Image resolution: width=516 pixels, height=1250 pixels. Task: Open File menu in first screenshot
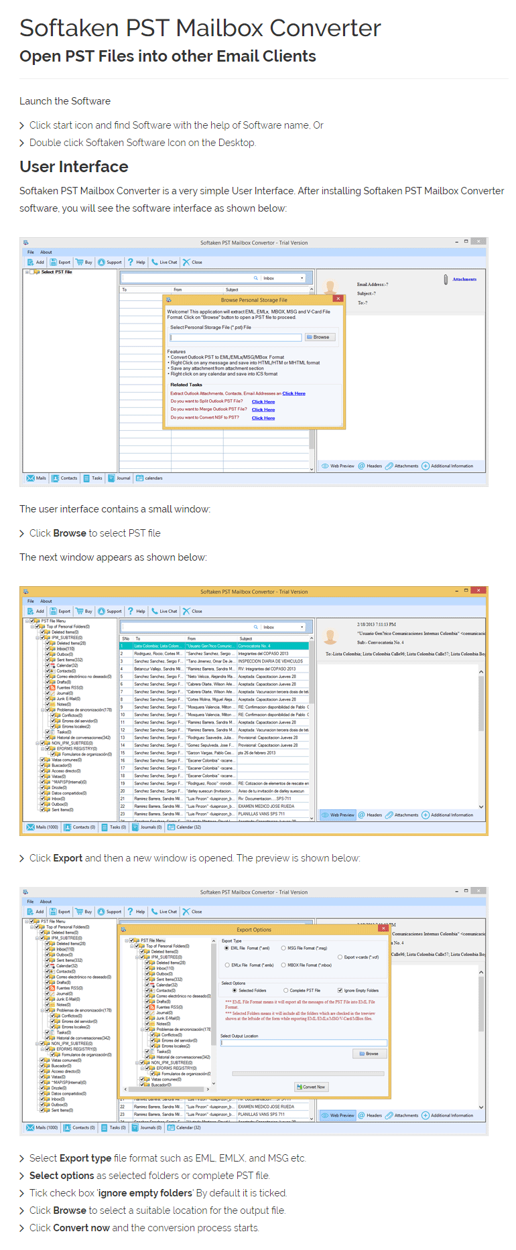point(31,253)
